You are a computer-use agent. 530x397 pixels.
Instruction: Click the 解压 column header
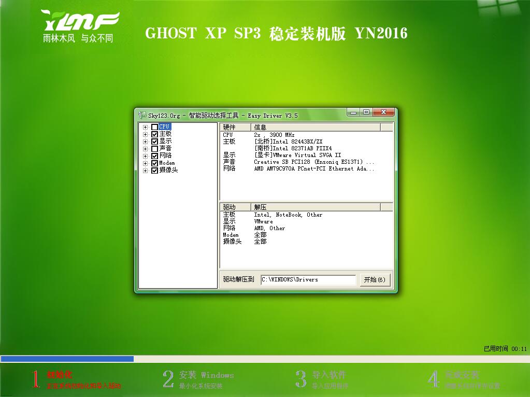tap(316, 207)
